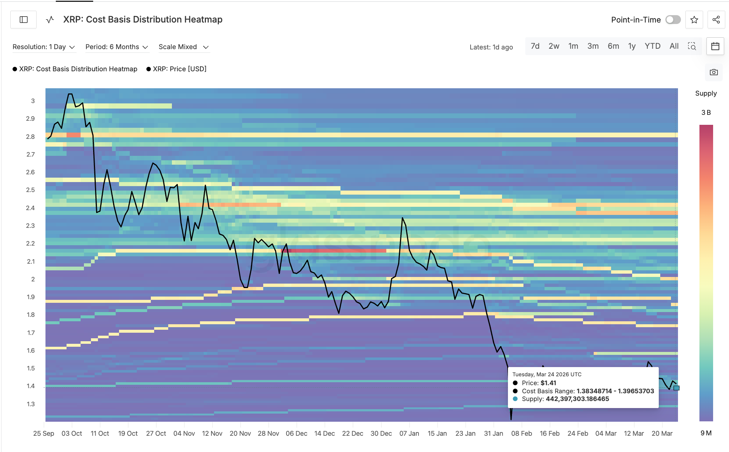Capture the chart with the camera icon
This screenshot has height=452, width=729.
point(714,72)
